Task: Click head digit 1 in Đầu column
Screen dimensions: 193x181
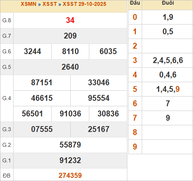Action: click(x=135, y=32)
